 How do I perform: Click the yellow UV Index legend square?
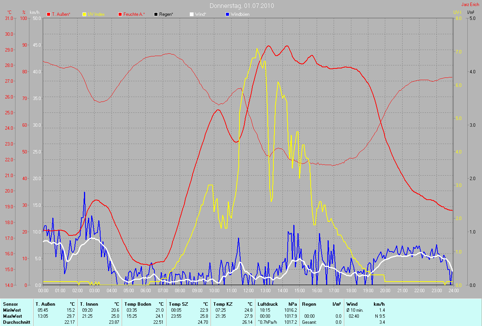(x=84, y=14)
